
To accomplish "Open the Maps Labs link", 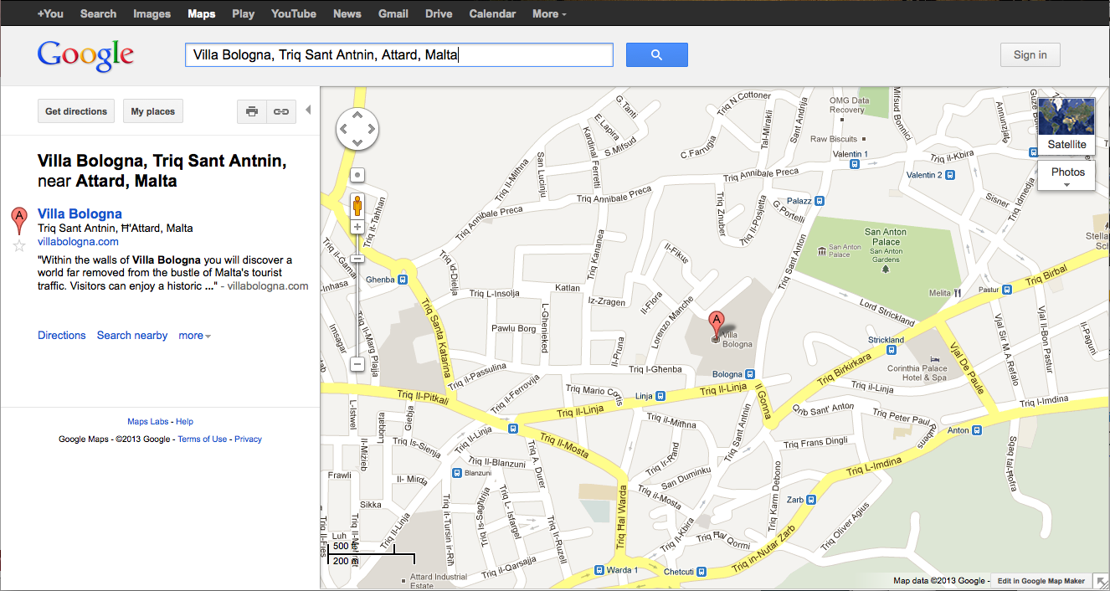I will tap(148, 422).
